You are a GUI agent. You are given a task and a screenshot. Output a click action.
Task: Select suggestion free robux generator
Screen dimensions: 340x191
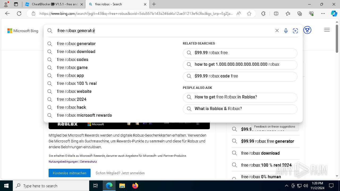[76, 44]
